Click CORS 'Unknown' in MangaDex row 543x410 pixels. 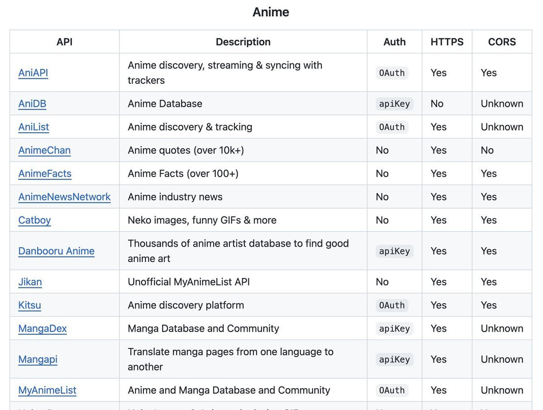pyautogui.click(x=502, y=329)
